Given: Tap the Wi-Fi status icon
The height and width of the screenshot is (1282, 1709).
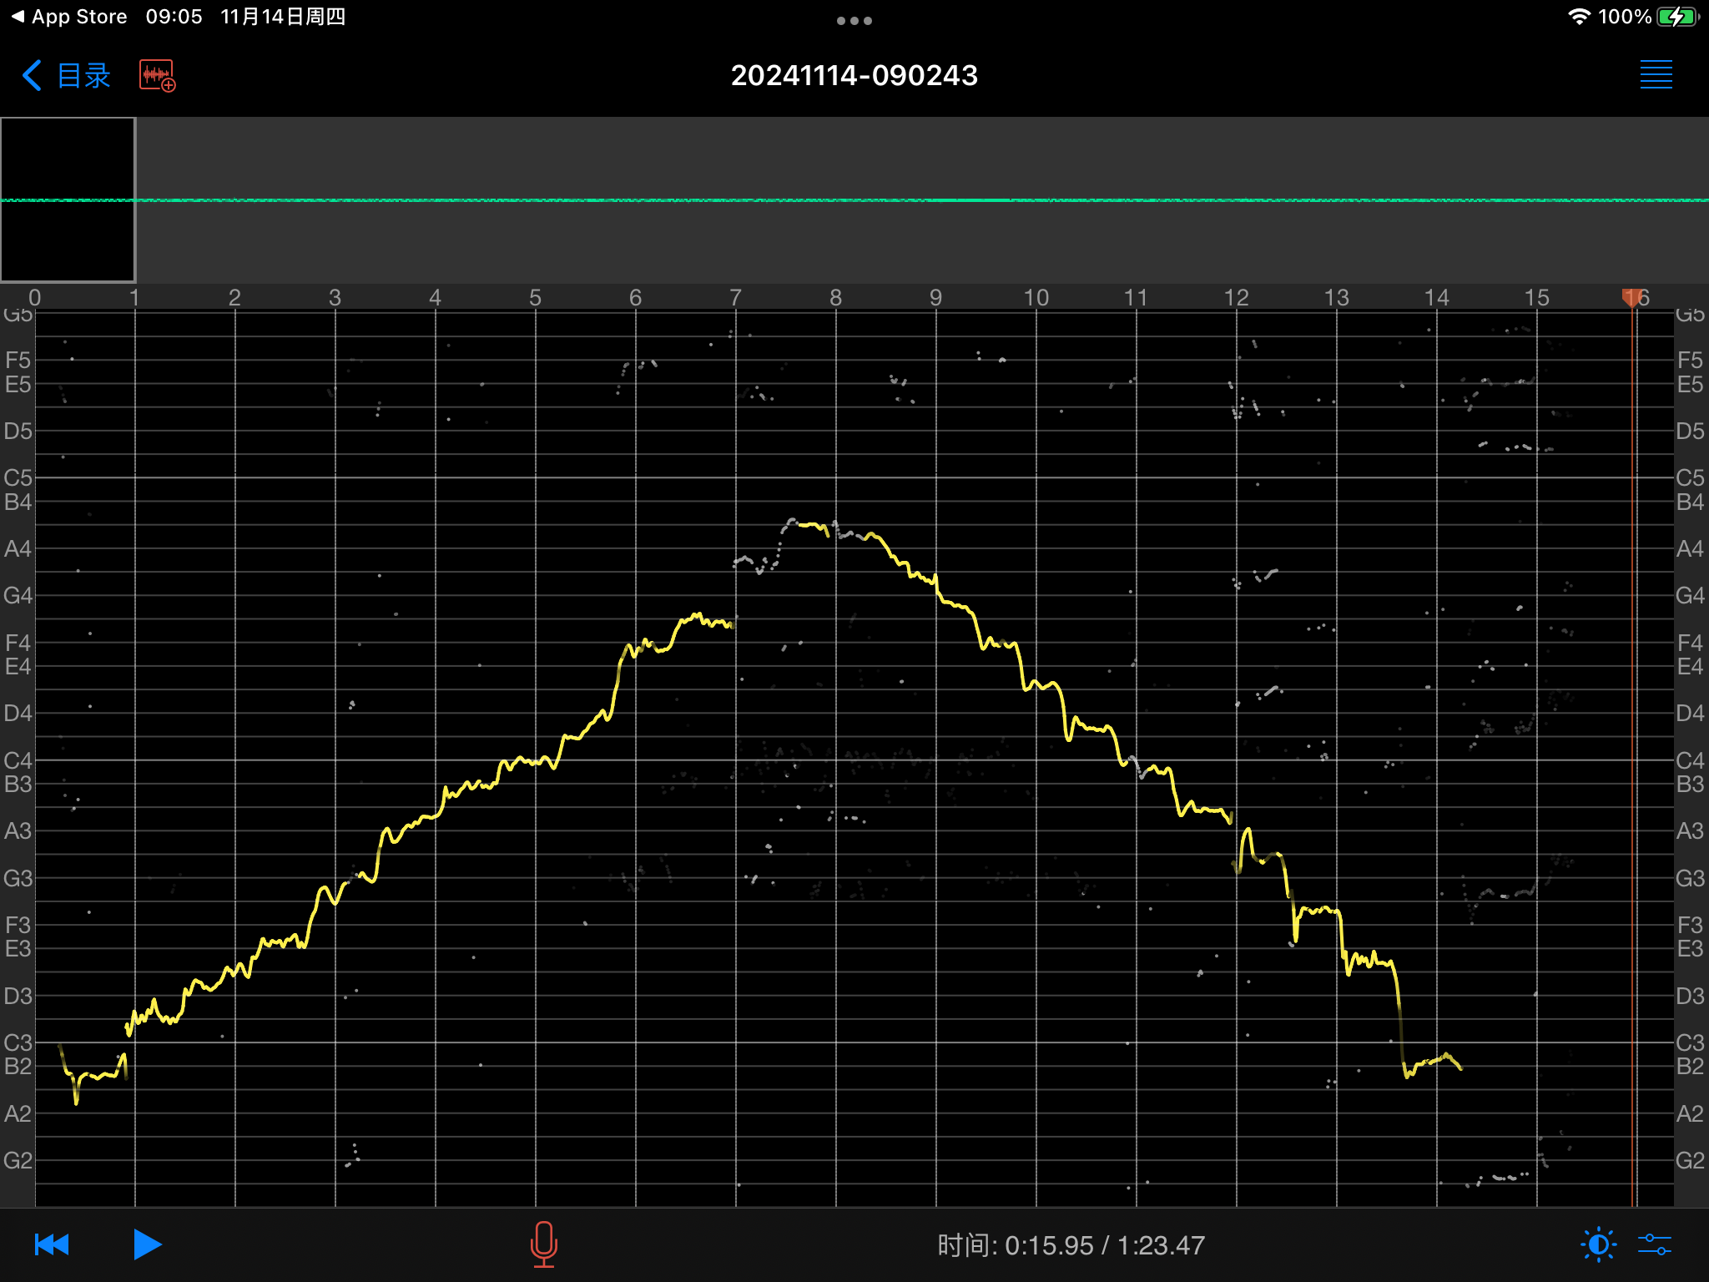Looking at the screenshot, I should [x=1579, y=17].
